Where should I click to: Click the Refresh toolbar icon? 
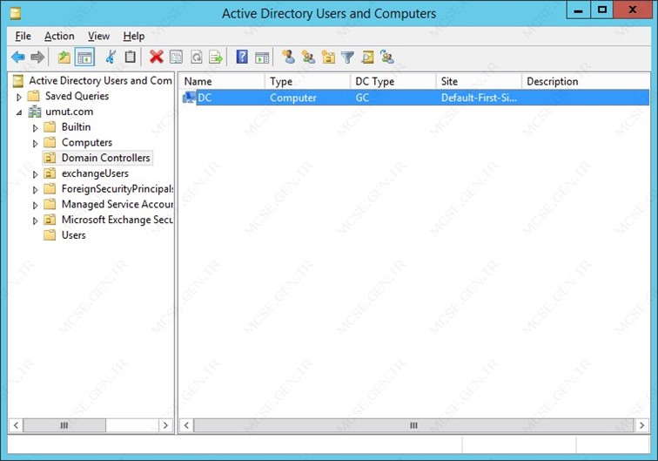tap(196, 57)
